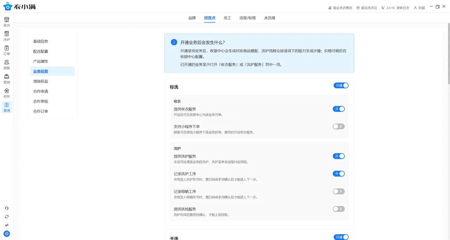Image resolution: width=450 pixels, height=240 pixels.
Task: Go to 合作审核 menu item
Action: click(x=52, y=101)
